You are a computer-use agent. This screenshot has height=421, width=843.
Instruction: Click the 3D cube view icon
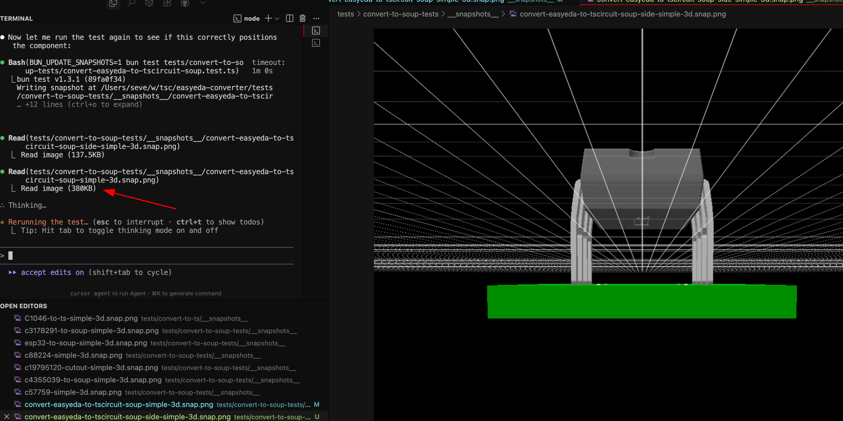[x=149, y=3]
